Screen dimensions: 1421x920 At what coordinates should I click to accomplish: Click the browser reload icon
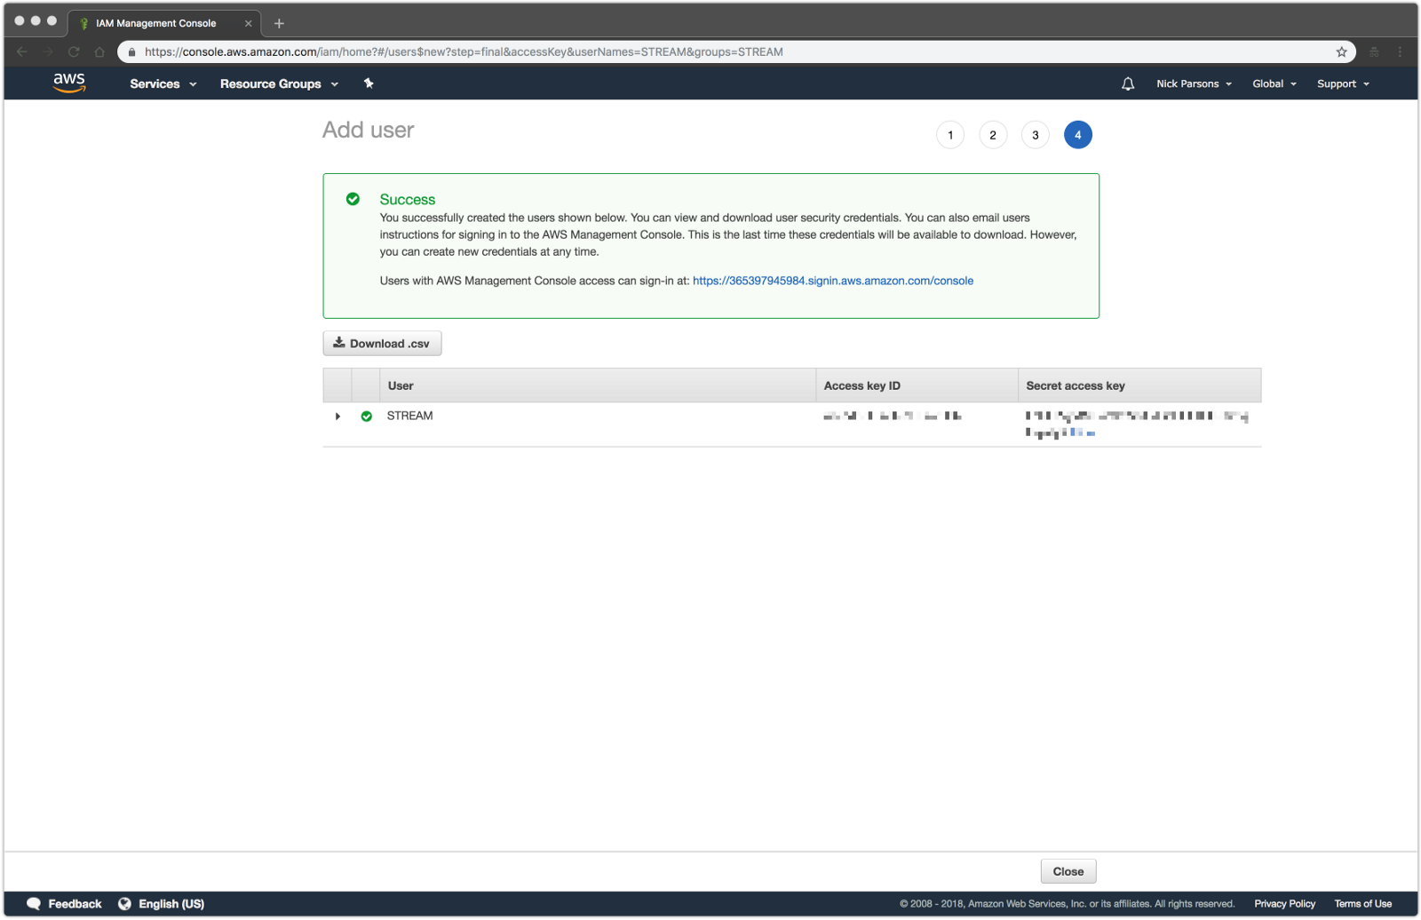(x=74, y=52)
